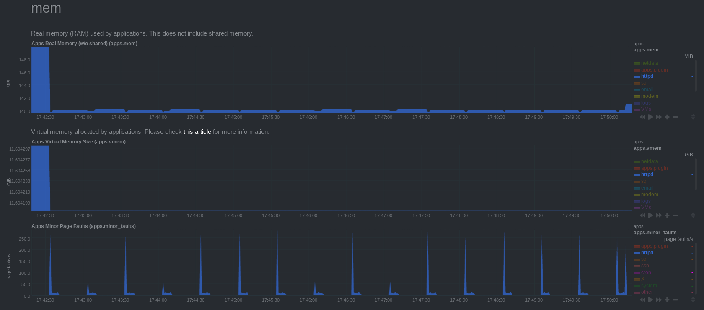Click the MiB units label
The height and width of the screenshot is (310, 704).
click(688, 56)
